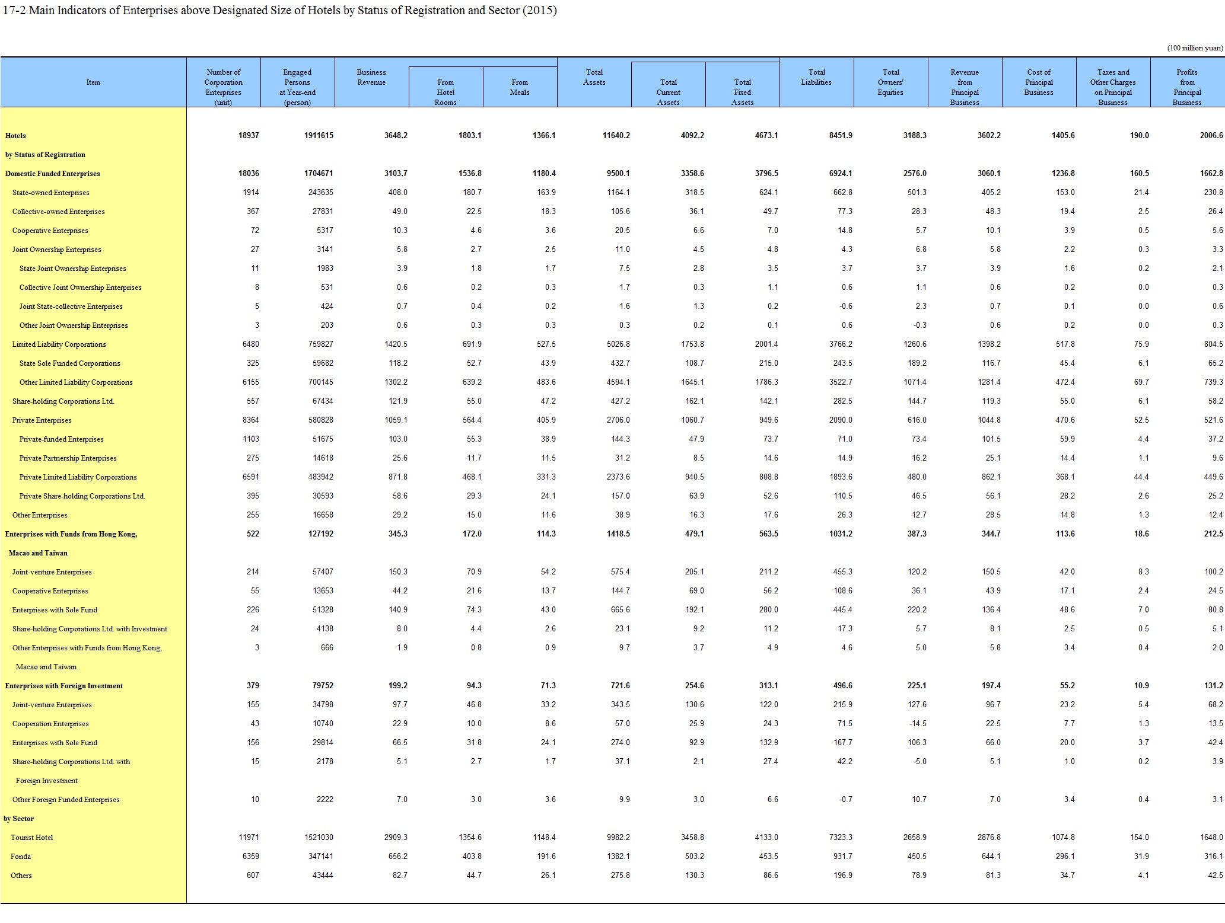The width and height of the screenshot is (1225, 923).
Task: Click 'Private Limited Liability Corporations' label
Action: pyautogui.click(x=78, y=477)
